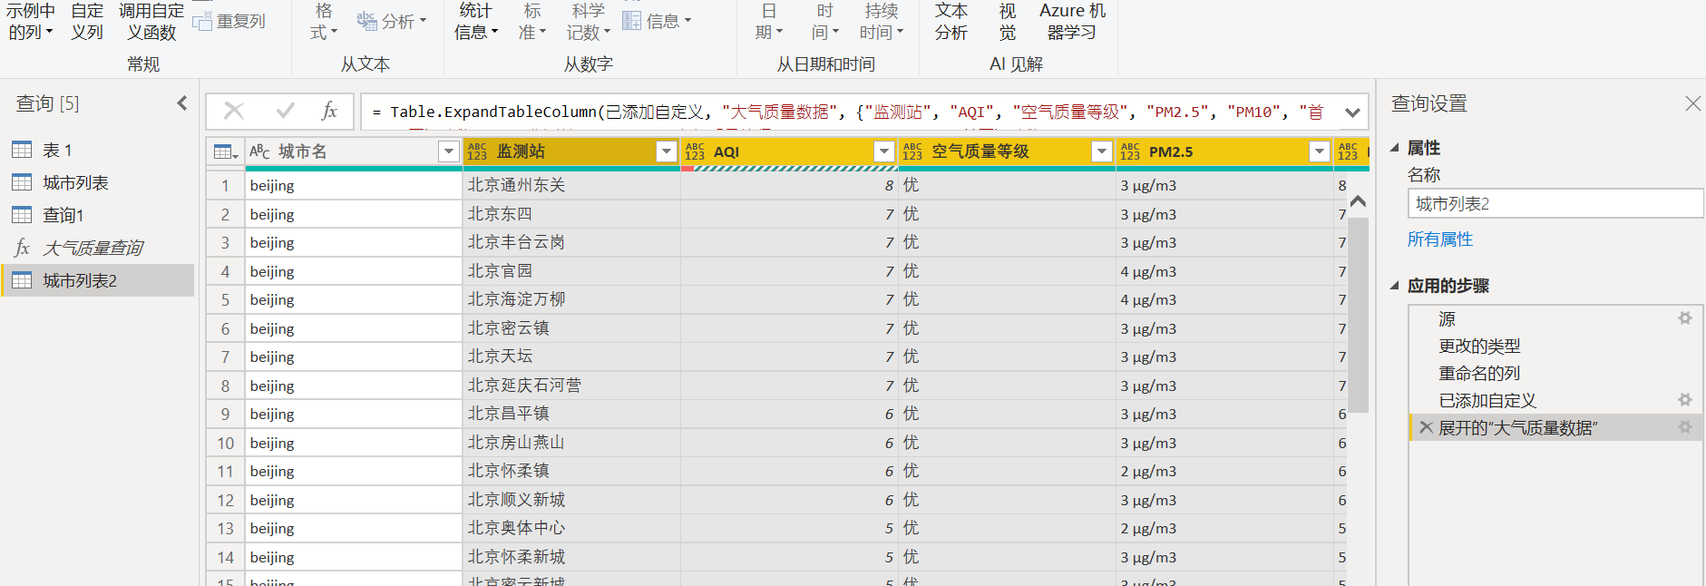The width and height of the screenshot is (1706, 586).
Task: Select query 城市列表
Action: tap(97, 182)
